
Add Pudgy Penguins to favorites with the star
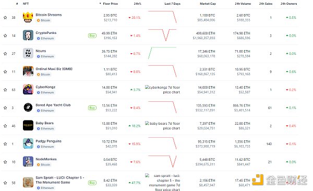[5, 144]
